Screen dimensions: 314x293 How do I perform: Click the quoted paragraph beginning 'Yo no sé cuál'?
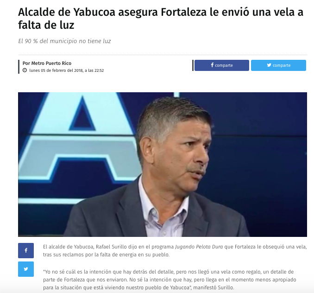tap(170, 280)
